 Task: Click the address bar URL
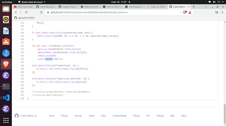click(89, 12)
